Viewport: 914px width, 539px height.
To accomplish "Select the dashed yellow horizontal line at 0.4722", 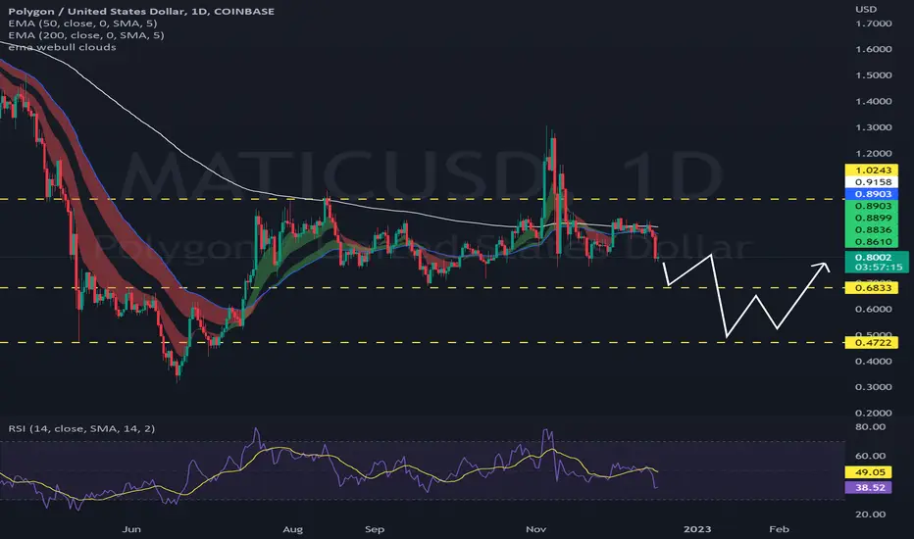I will tap(422, 343).
